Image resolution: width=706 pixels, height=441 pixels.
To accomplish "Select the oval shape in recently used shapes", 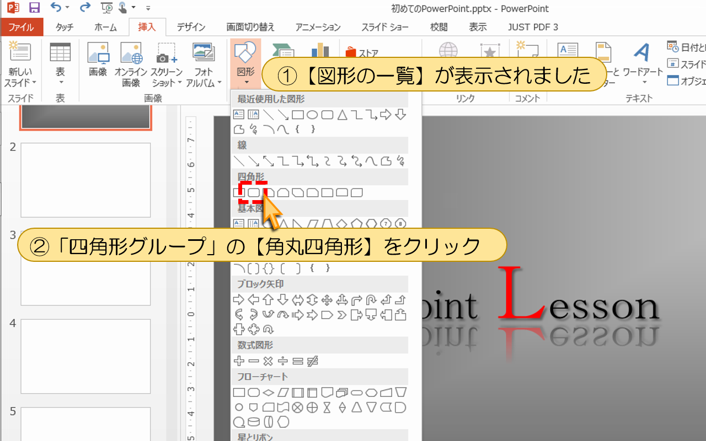I will pyautogui.click(x=312, y=114).
